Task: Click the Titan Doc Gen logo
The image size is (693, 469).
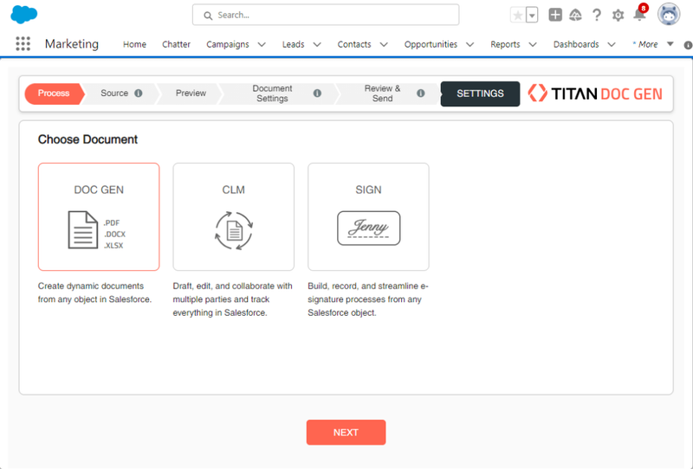Action: [595, 93]
